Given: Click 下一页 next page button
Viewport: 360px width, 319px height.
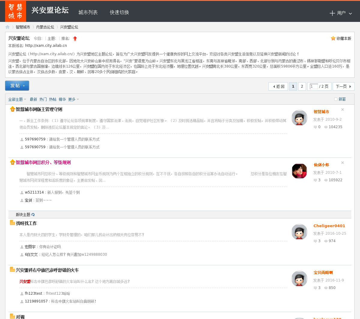Looking at the screenshot, I should [343, 86].
